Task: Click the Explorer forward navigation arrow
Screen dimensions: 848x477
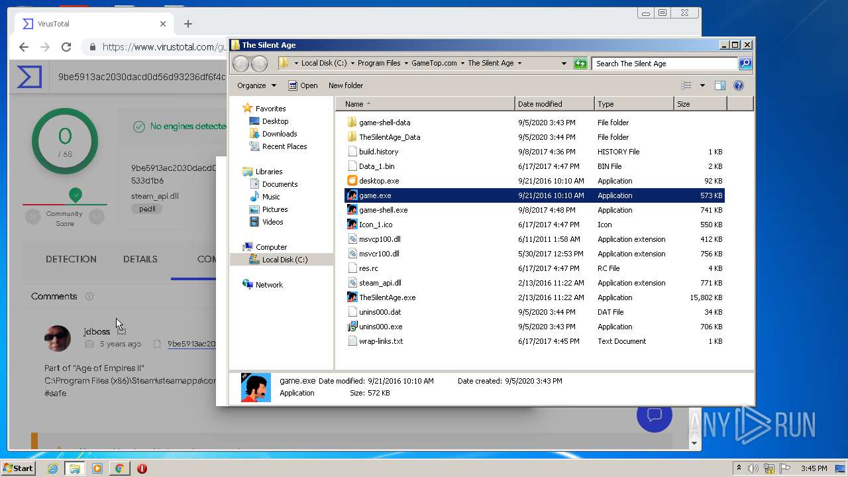Action: click(x=260, y=64)
